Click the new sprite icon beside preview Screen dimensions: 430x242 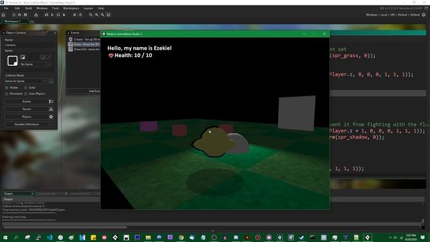(23, 57)
